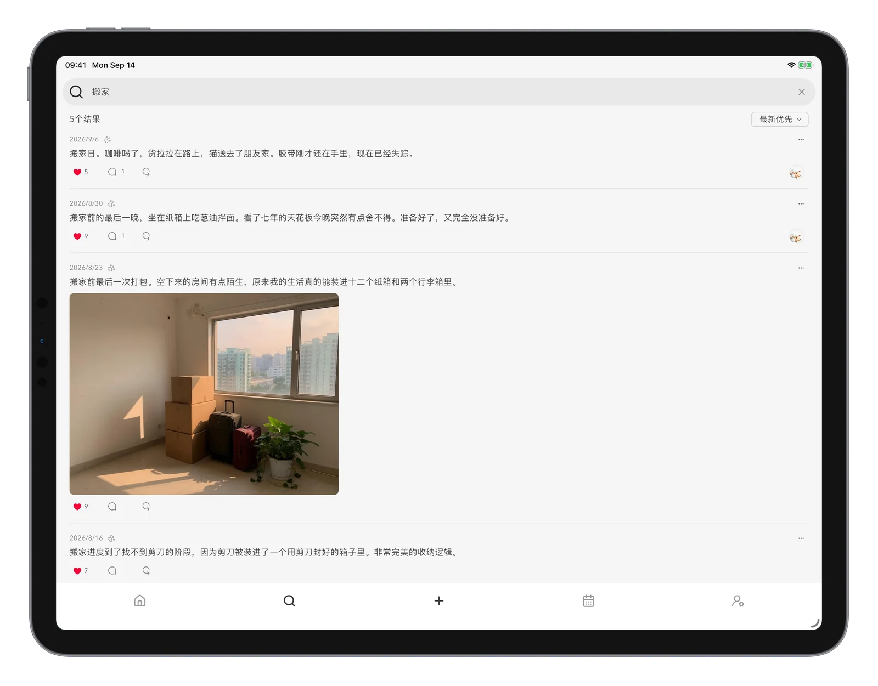Comment on the 2026/8/23 photo post
This screenshot has height=686, width=878.
112,507
